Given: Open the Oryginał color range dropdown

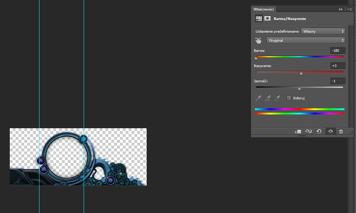Looking at the screenshot, I should tap(306, 41).
